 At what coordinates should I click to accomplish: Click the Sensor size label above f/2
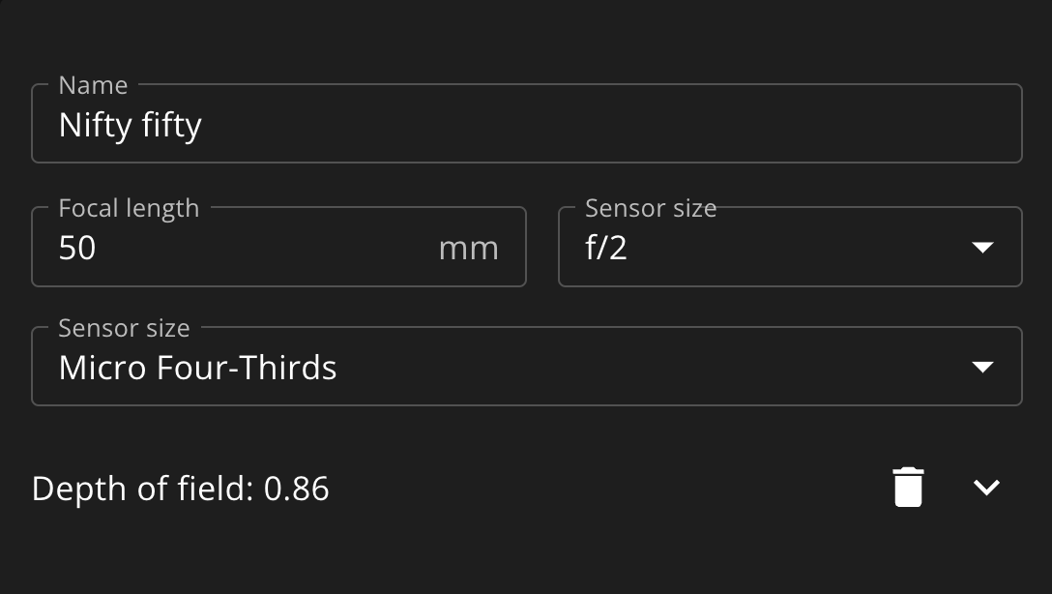(651, 208)
